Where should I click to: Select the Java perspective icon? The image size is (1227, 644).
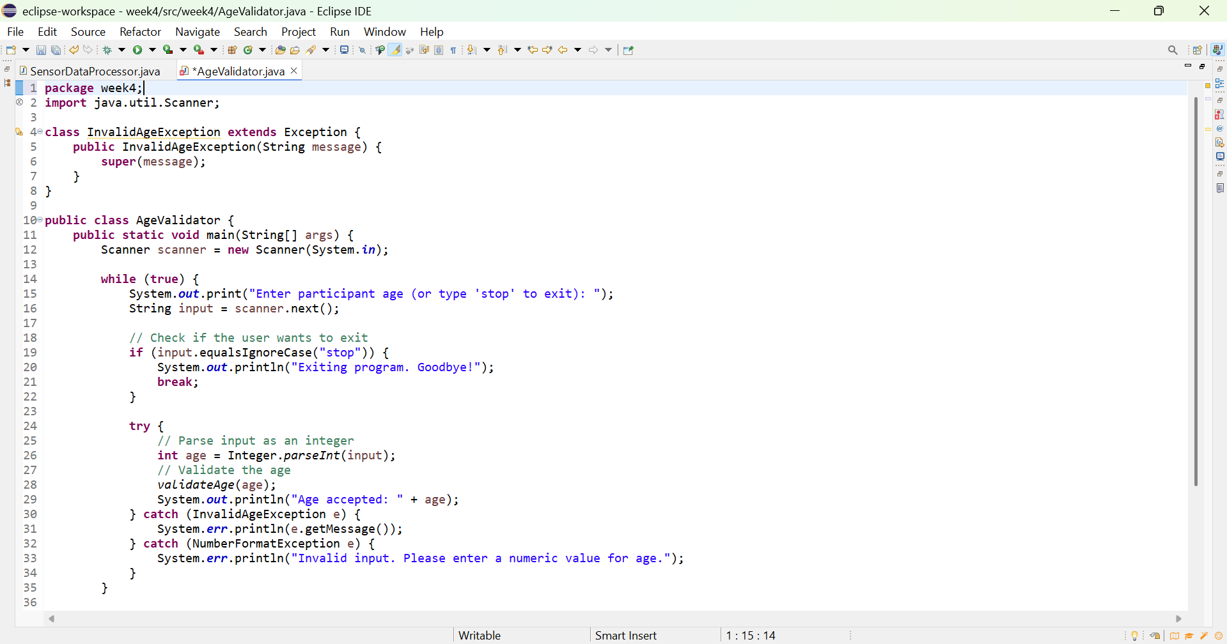coord(1217,50)
